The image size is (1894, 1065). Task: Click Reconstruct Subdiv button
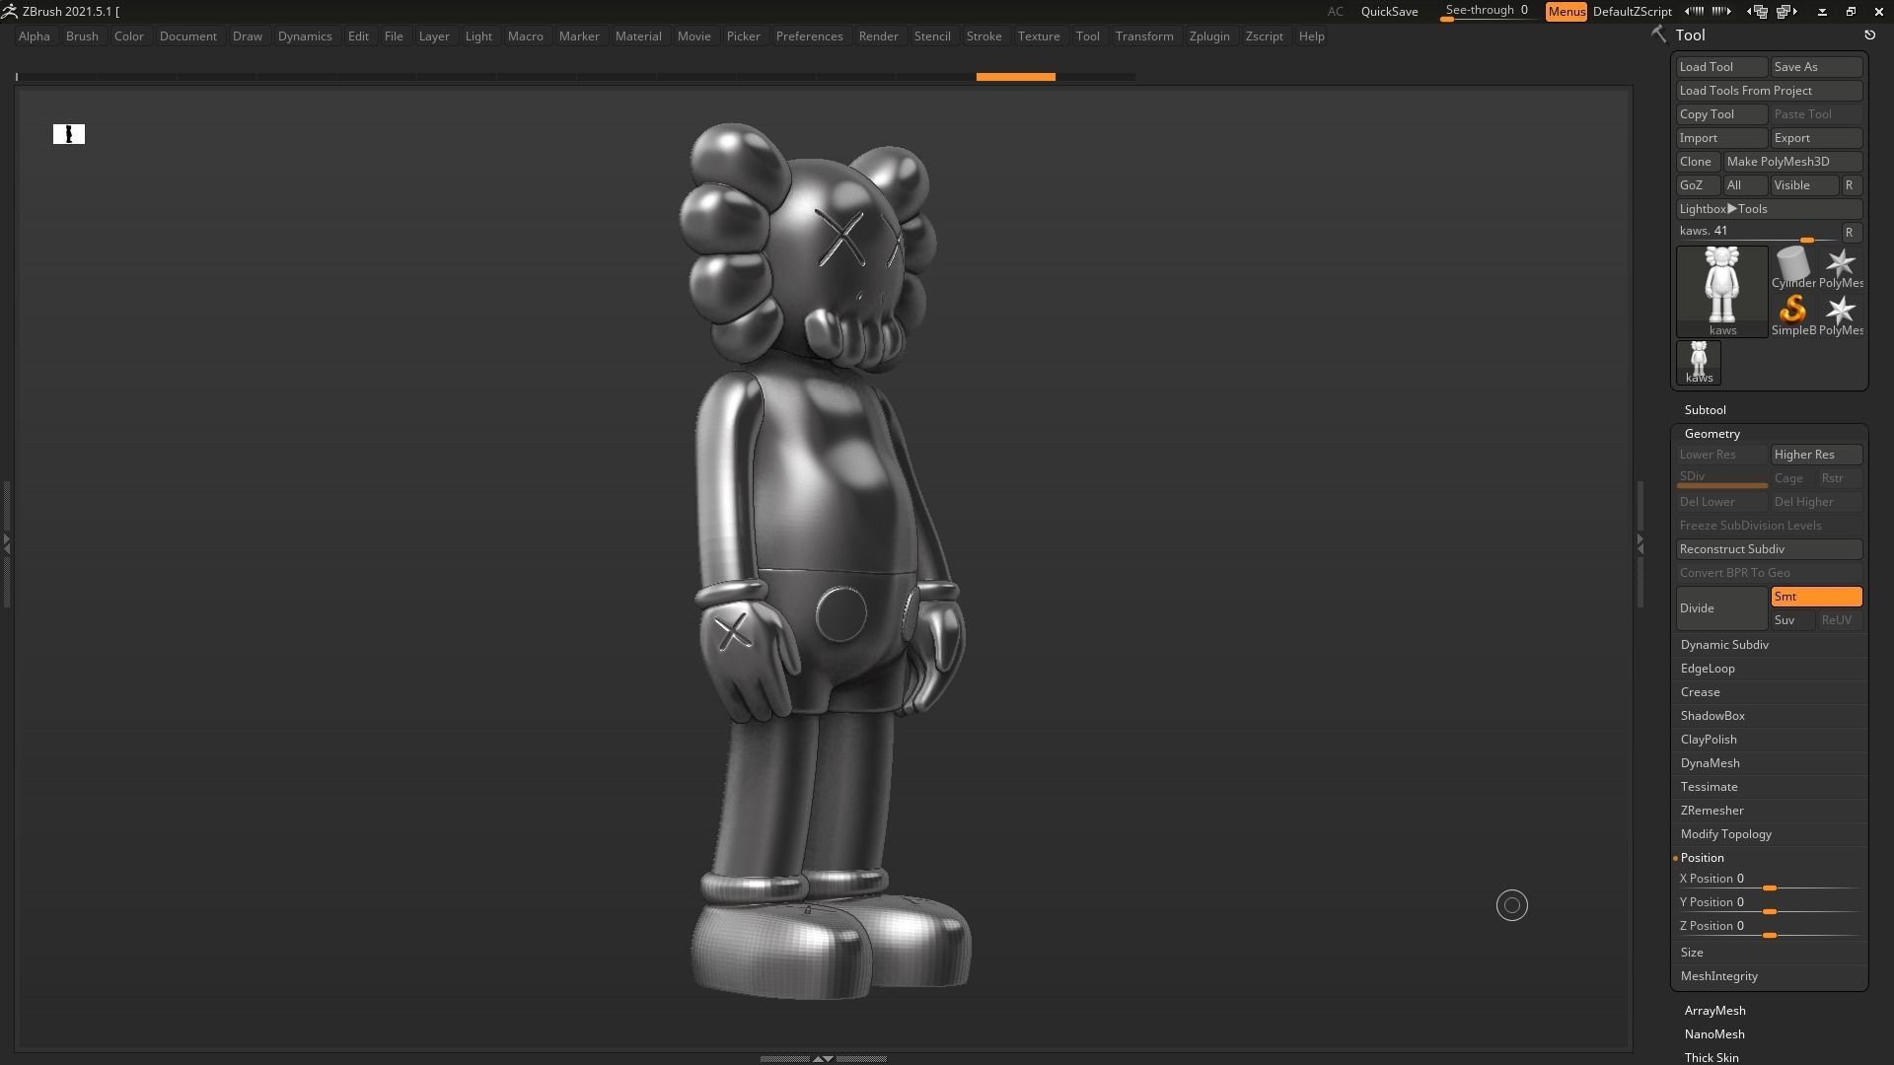pos(1769,549)
